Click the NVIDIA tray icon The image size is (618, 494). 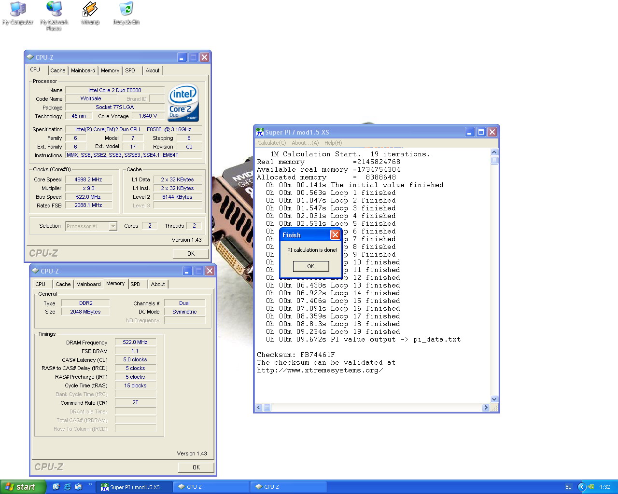(x=591, y=487)
